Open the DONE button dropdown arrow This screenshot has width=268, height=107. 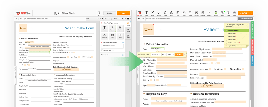(251, 13)
